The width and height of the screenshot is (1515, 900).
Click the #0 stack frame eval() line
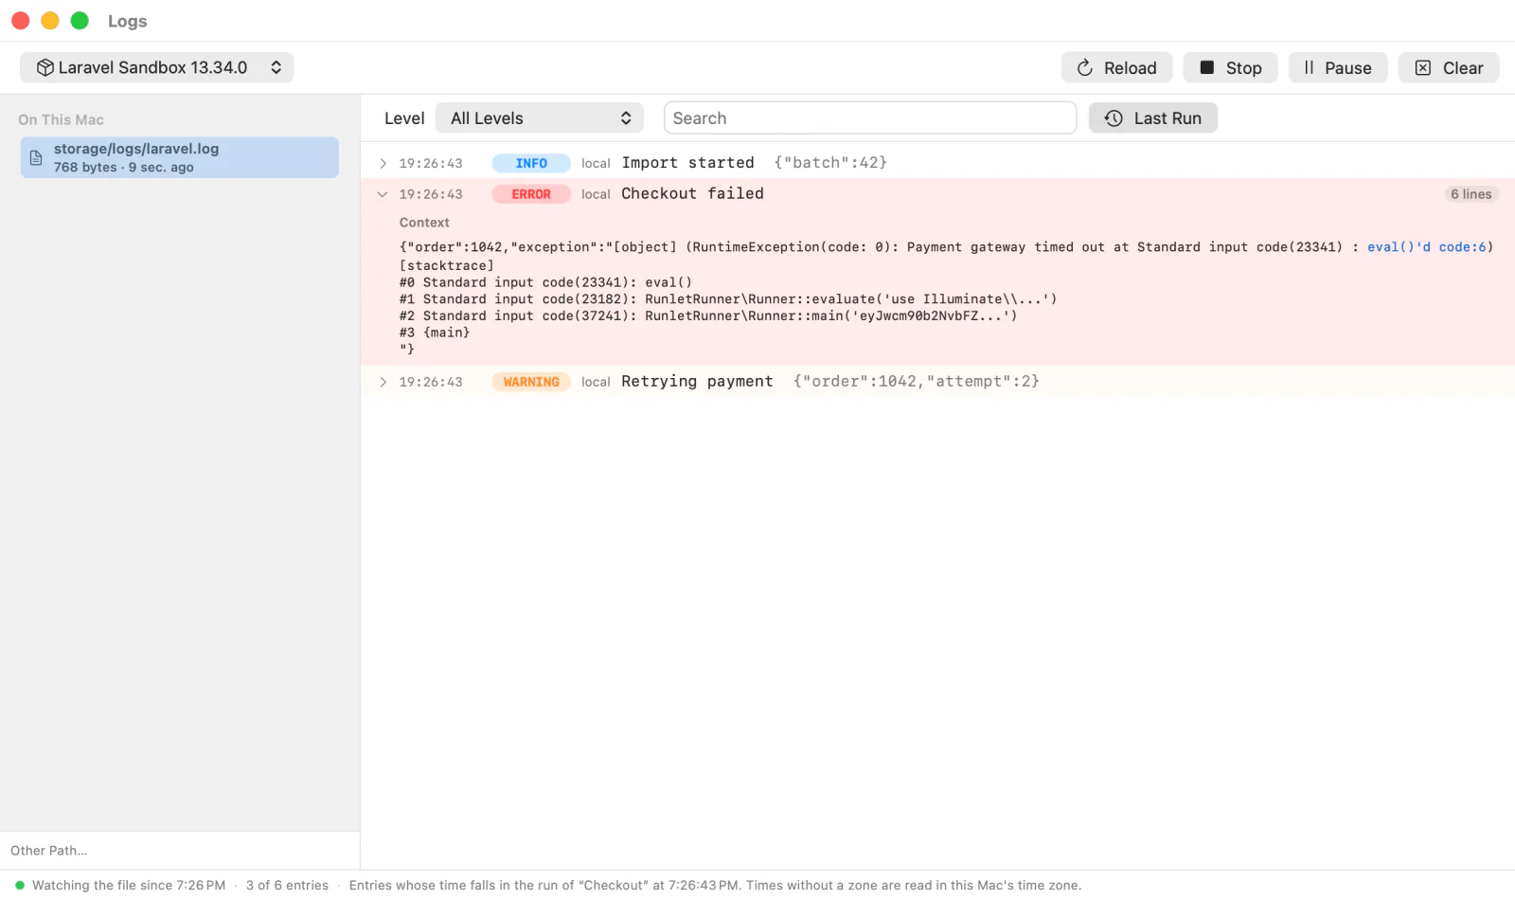tap(545, 282)
